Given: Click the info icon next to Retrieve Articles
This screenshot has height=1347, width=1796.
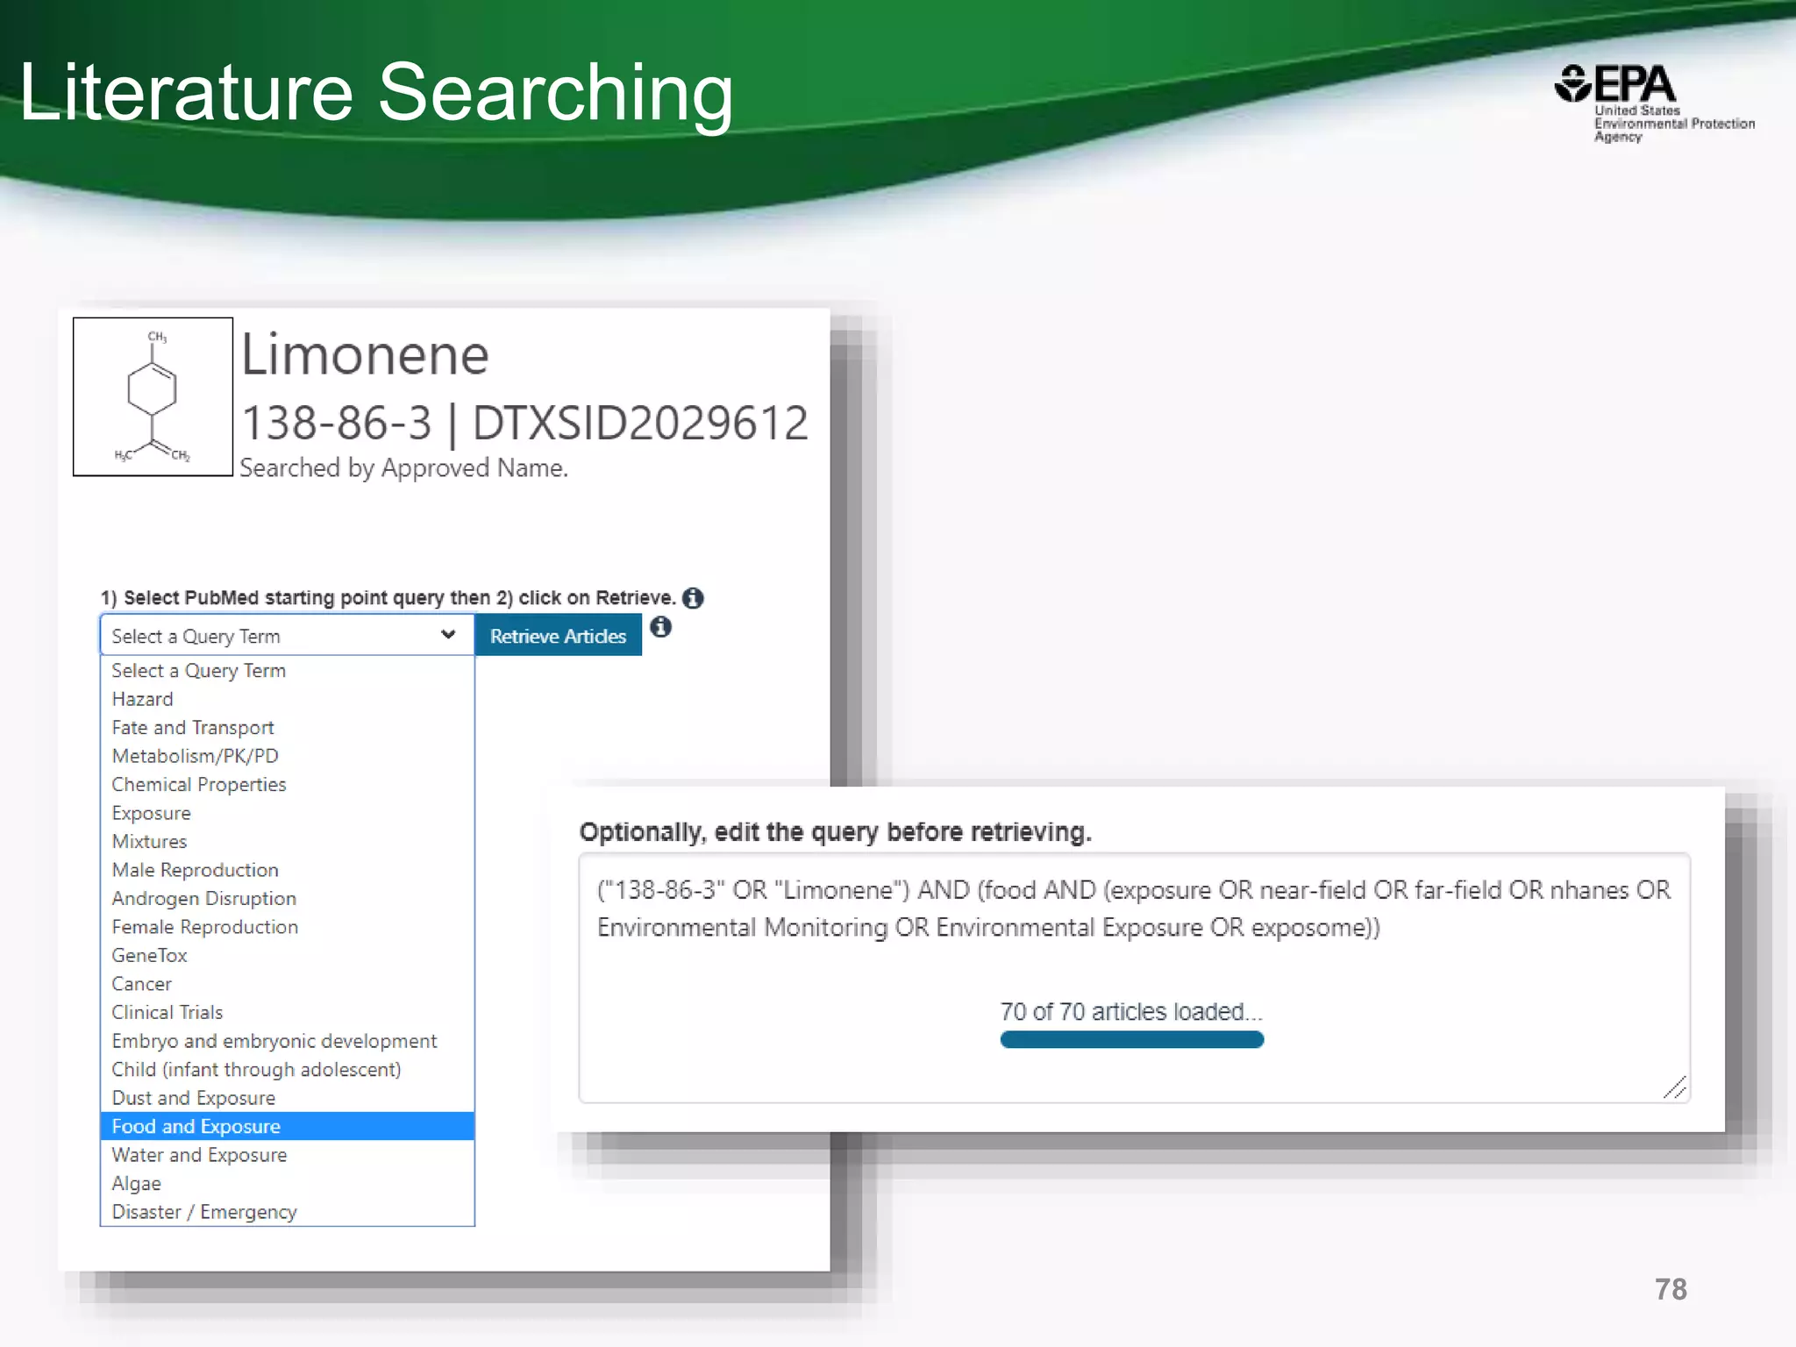Looking at the screenshot, I should click(661, 627).
